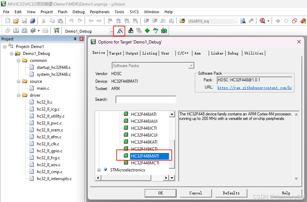Image resolution: width=307 pixels, height=202 pixels.
Task: Click the Navigate Forwards arrow icon
Action: (x=99, y=21)
